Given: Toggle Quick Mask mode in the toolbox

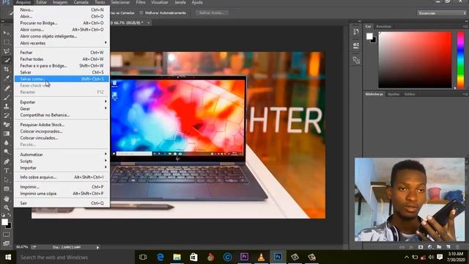Looking at the screenshot, I should click(7, 235).
